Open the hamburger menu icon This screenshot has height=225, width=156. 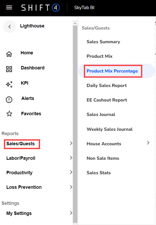click(9, 8)
